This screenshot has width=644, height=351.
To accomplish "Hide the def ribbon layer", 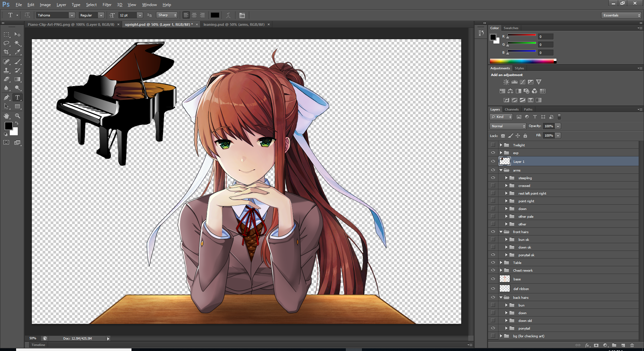I will pyautogui.click(x=493, y=289).
